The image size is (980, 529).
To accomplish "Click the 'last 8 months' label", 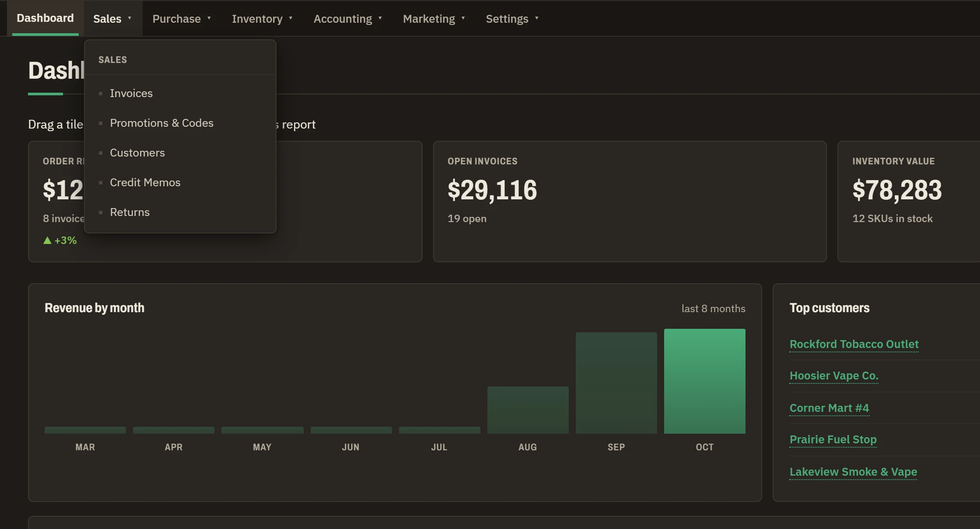I will tap(713, 309).
